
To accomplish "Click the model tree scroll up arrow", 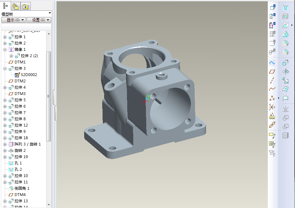I will (x=49, y=34).
